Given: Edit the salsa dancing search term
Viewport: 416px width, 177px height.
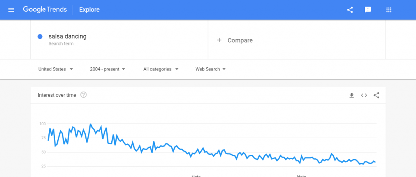Looking at the screenshot, I should tap(67, 36).
